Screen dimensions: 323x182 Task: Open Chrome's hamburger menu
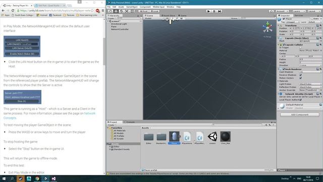click(x=103, y=10)
